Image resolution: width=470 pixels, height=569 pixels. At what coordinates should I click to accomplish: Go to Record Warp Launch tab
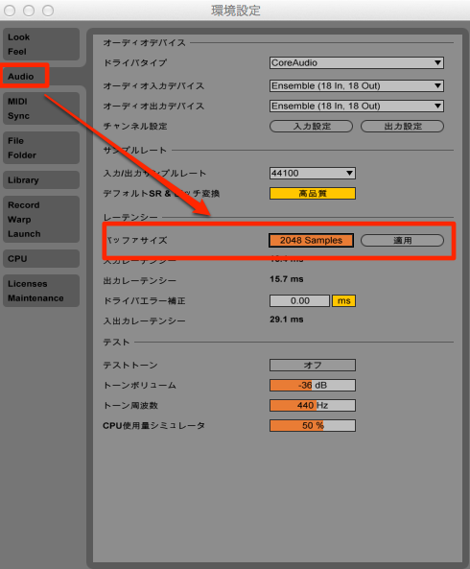click(x=41, y=219)
